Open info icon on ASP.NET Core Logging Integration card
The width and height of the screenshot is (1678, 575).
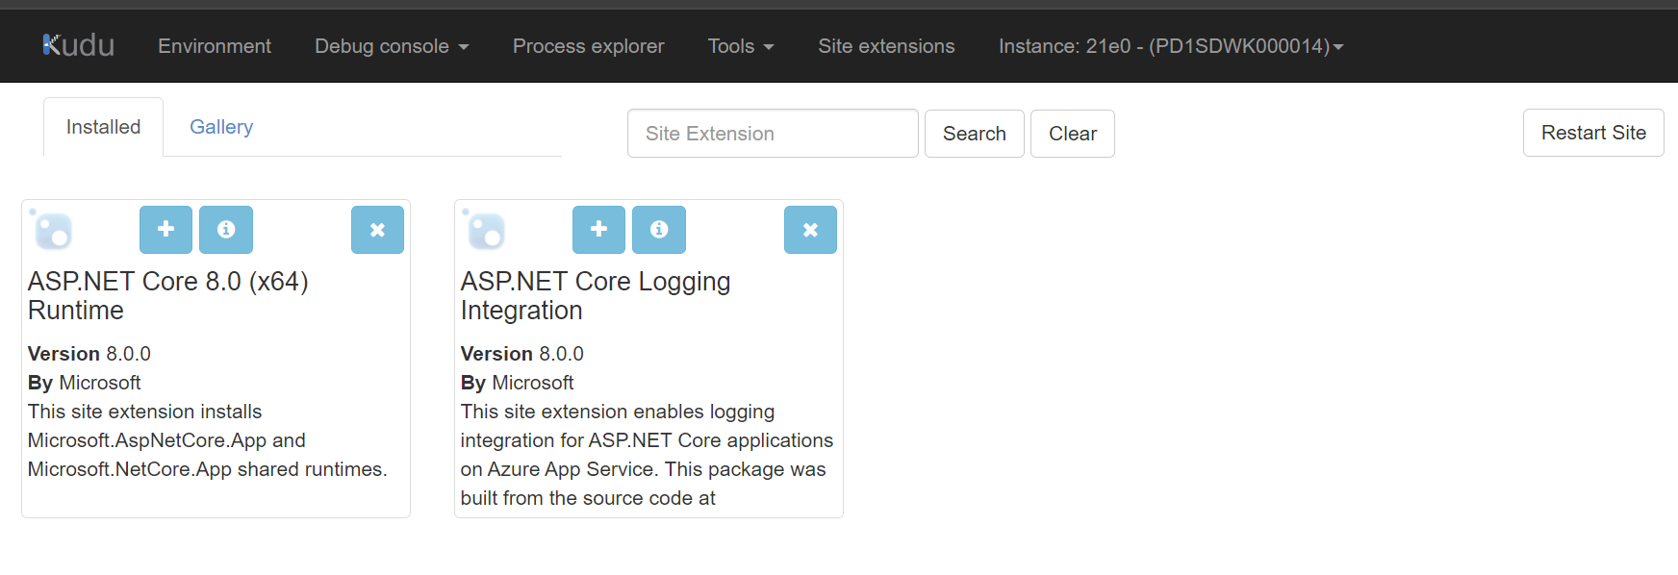(659, 230)
